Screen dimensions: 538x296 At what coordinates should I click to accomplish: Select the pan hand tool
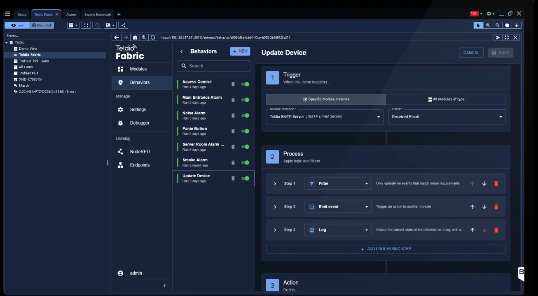tap(507, 25)
